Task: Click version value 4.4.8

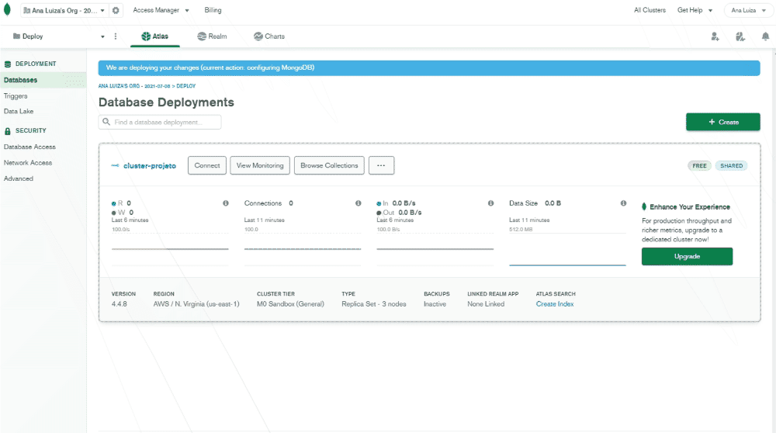Action: click(x=119, y=304)
